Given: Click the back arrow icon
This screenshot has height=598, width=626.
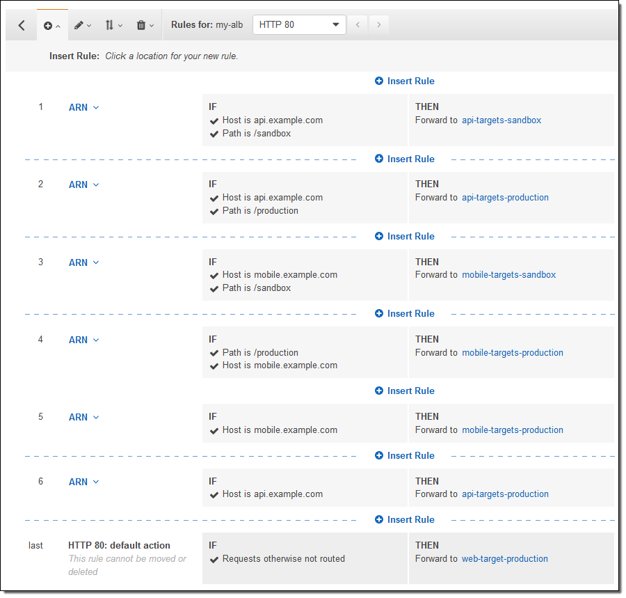Looking at the screenshot, I should (x=22, y=25).
